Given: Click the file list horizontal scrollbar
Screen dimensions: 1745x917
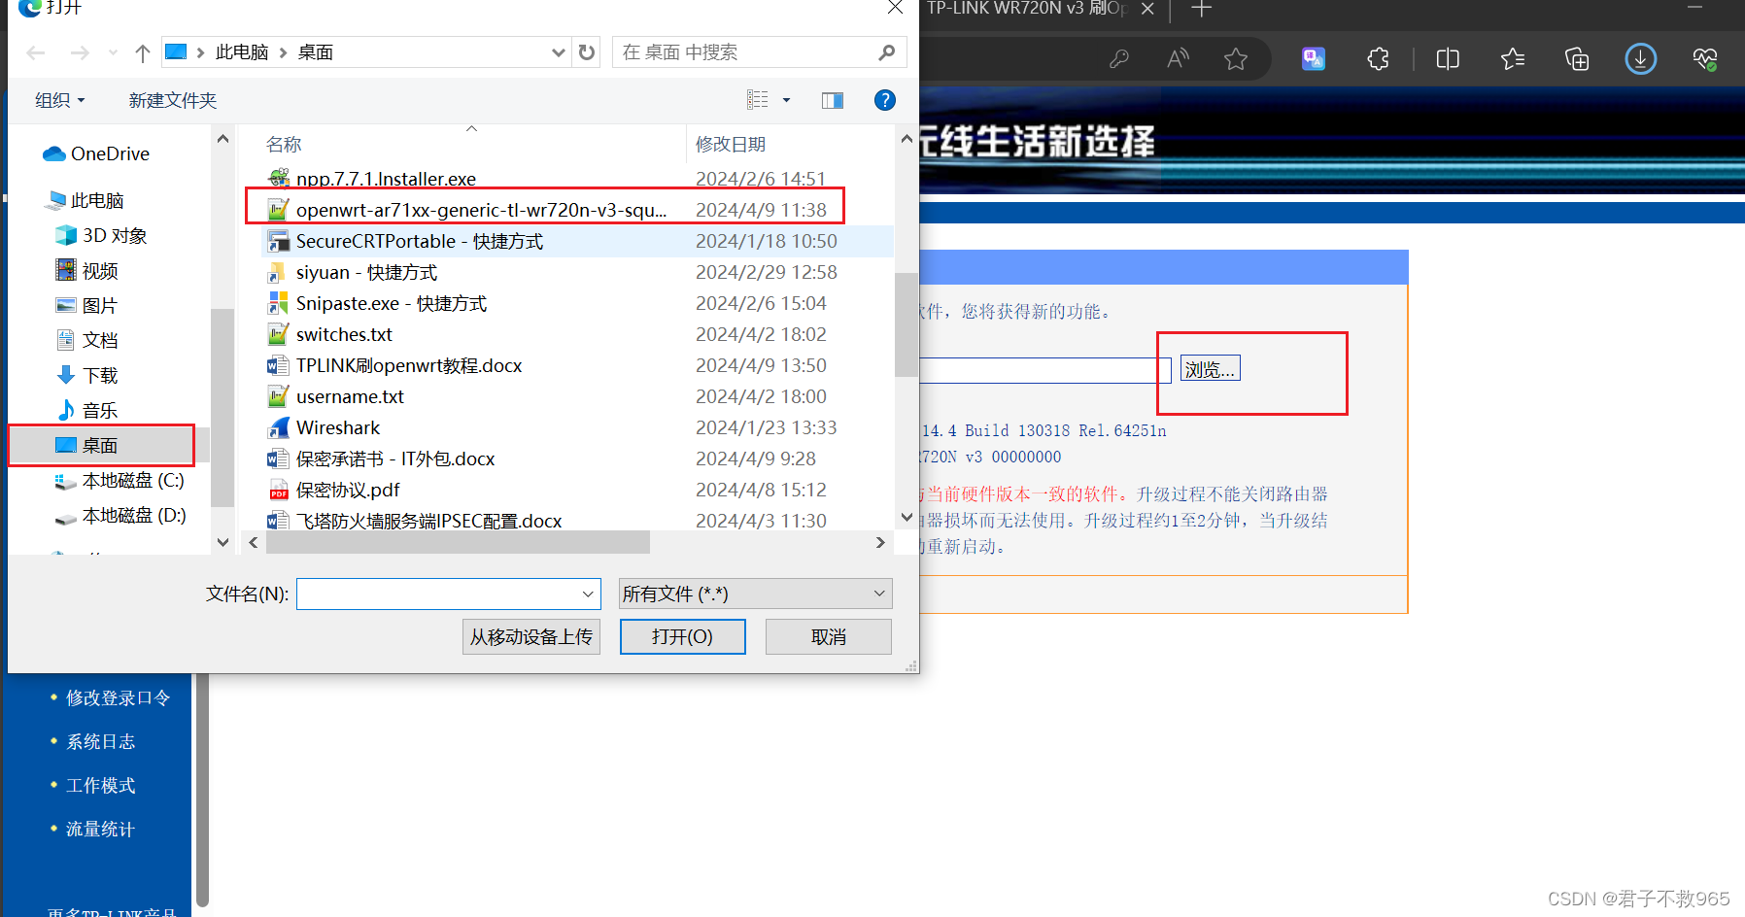Looking at the screenshot, I should 458,542.
